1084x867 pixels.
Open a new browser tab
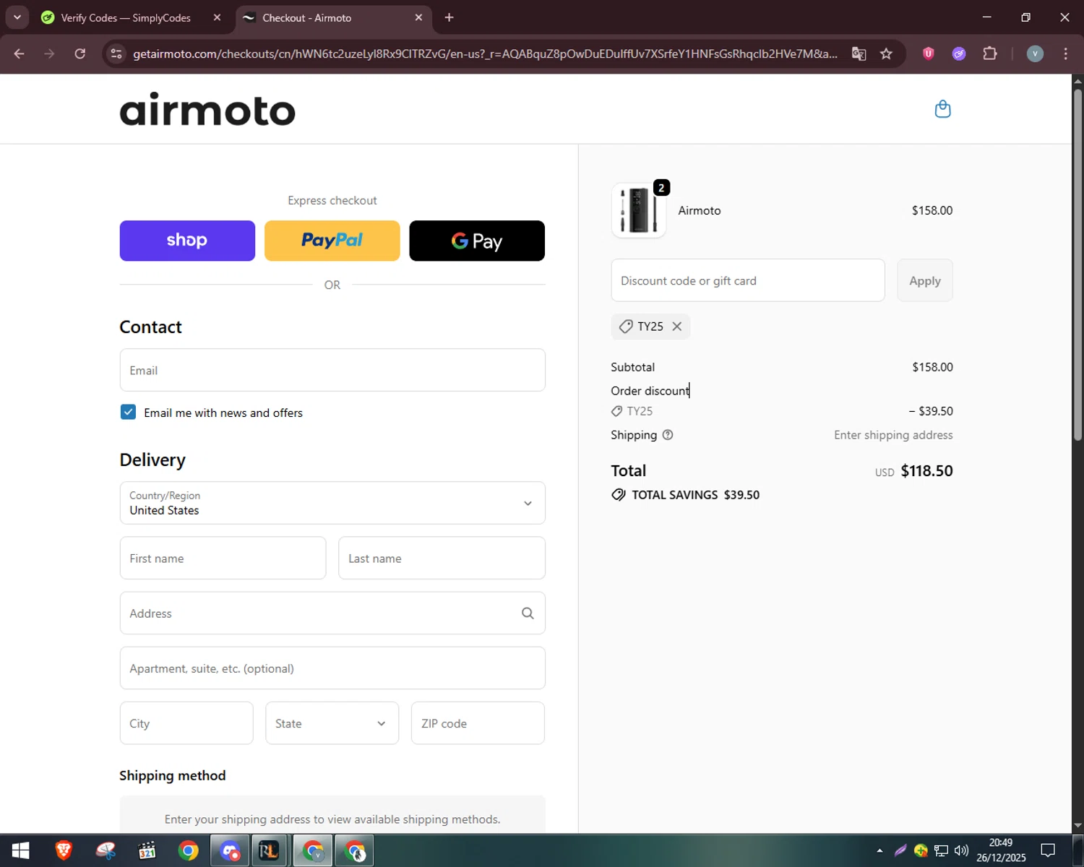click(x=449, y=17)
